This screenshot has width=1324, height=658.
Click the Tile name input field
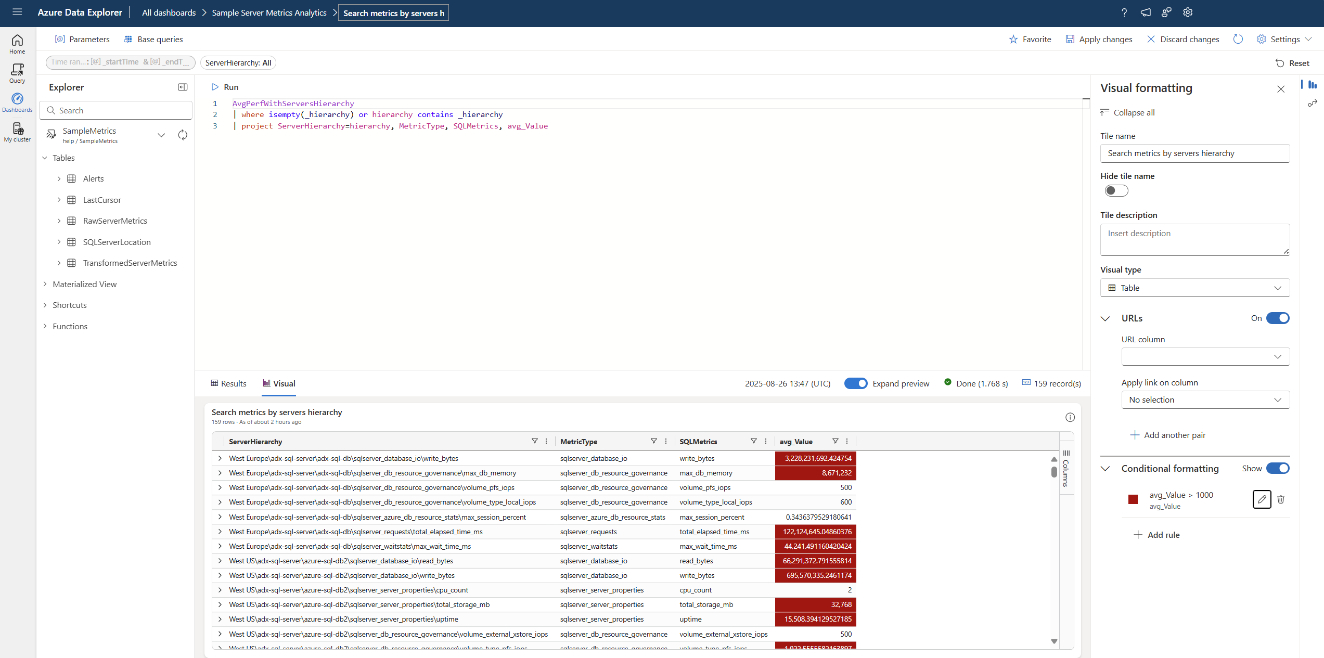pyautogui.click(x=1194, y=153)
